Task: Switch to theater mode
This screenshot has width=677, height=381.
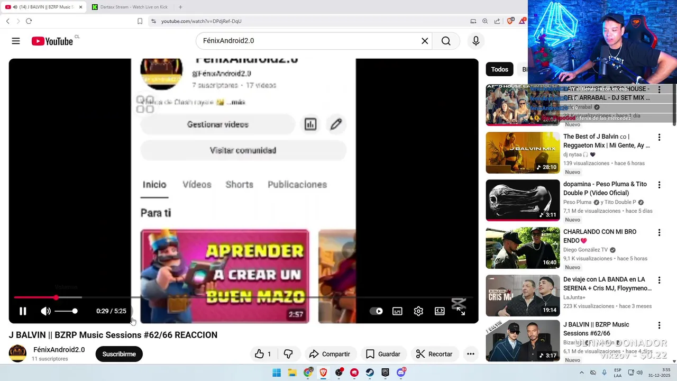Action: [440, 311]
